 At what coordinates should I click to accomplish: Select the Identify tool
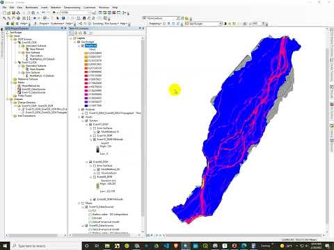coord(63,18)
